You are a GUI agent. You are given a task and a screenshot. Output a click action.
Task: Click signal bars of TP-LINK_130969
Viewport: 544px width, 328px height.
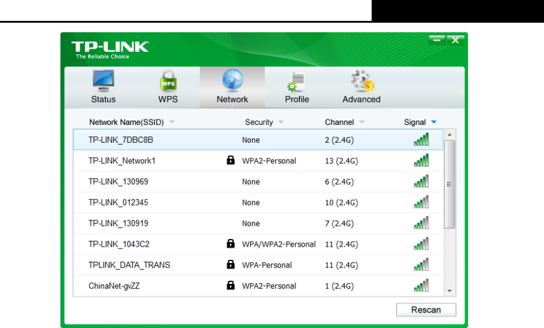[x=421, y=181]
